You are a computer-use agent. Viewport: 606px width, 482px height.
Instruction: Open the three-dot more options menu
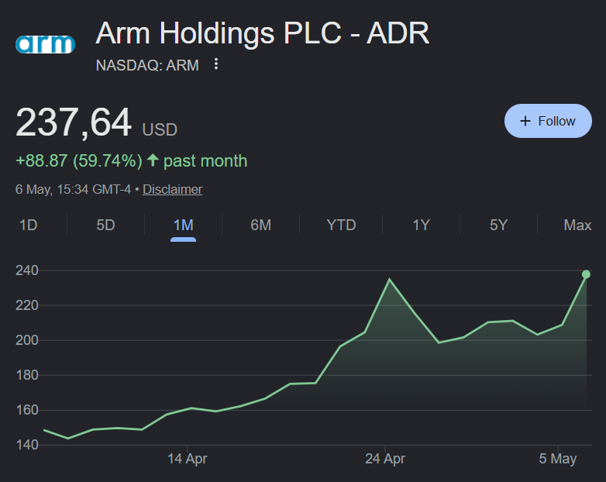coord(216,64)
